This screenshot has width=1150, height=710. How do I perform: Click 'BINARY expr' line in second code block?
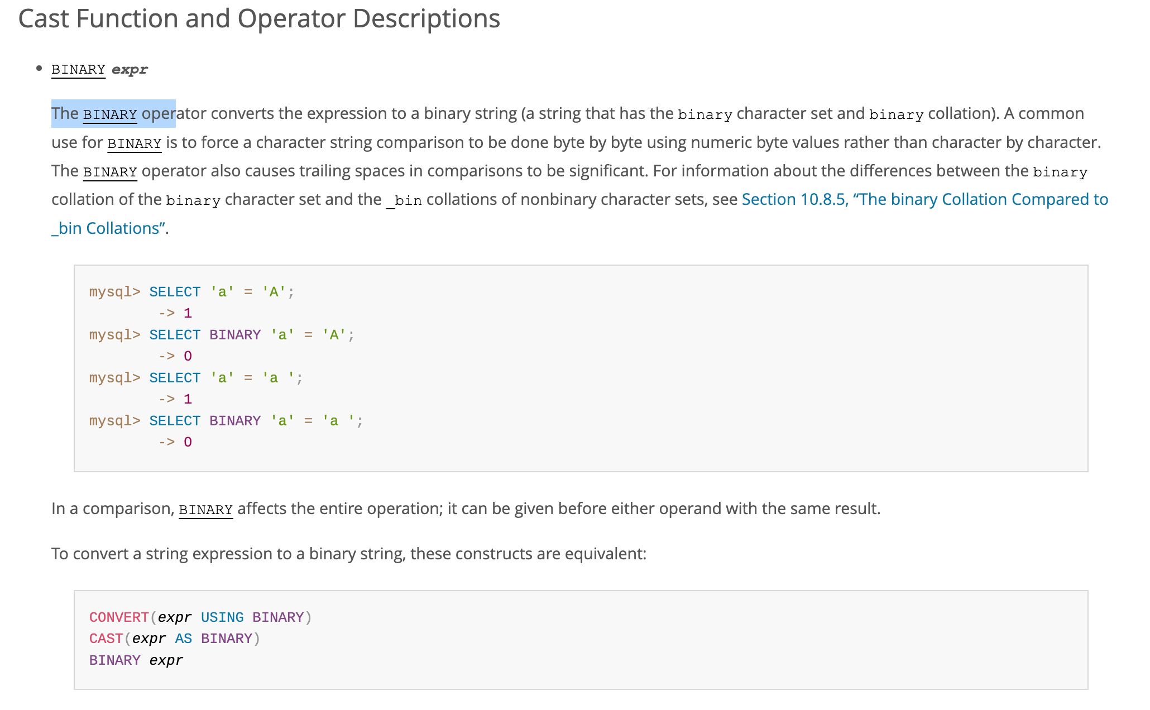[x=136, y=660]
